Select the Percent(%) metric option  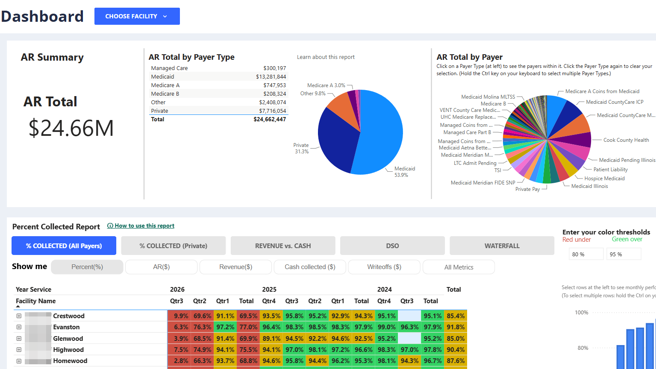[x=87, y=267]
